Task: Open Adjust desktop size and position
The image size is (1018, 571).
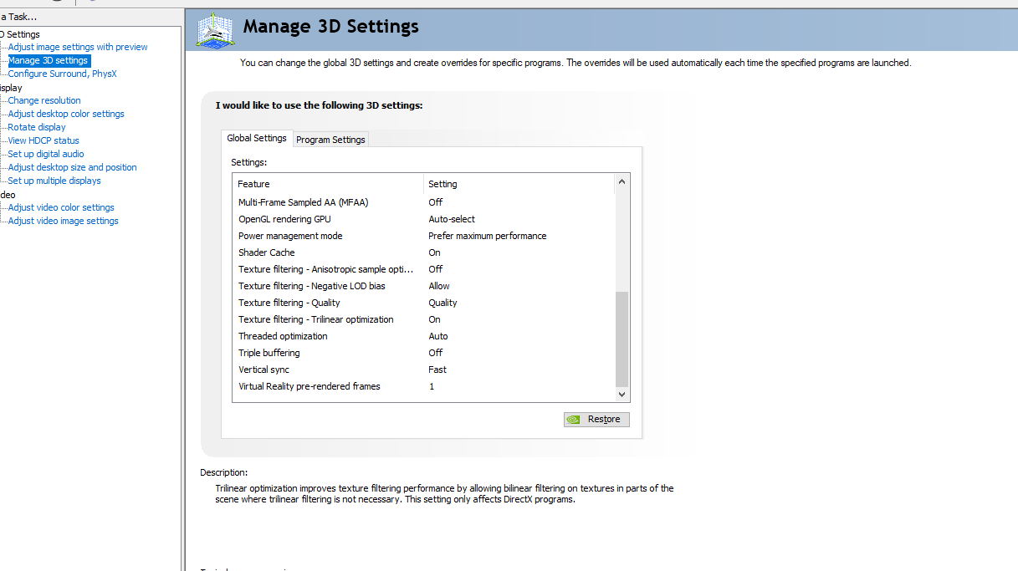Action: (72, 167)
